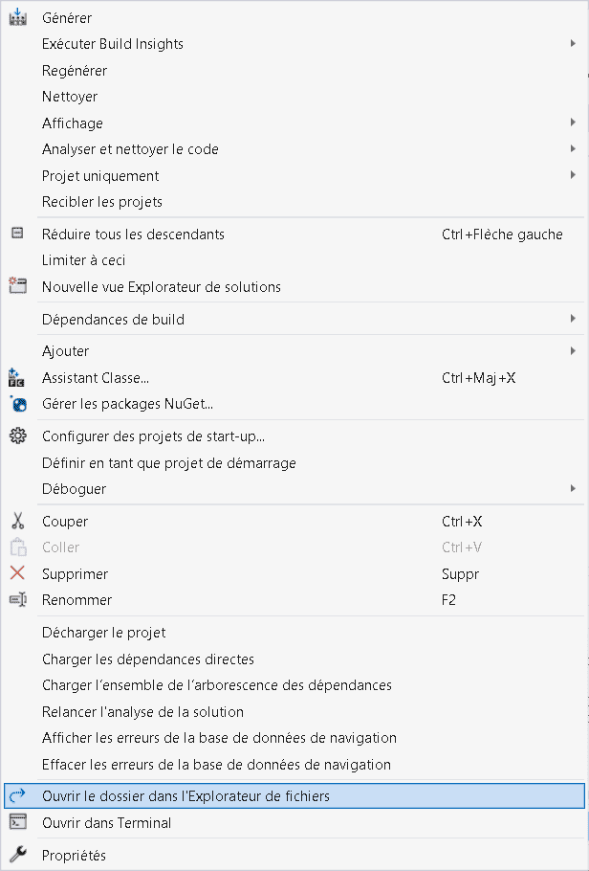
Task: Click the Renommer icon
Action: coord(18,599)
